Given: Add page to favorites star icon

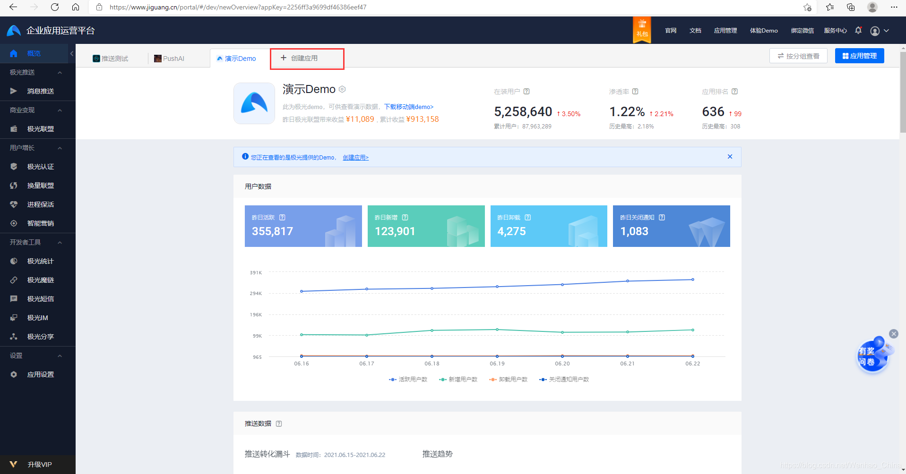Looking at the screenshot, I should [x=807, y=7].
